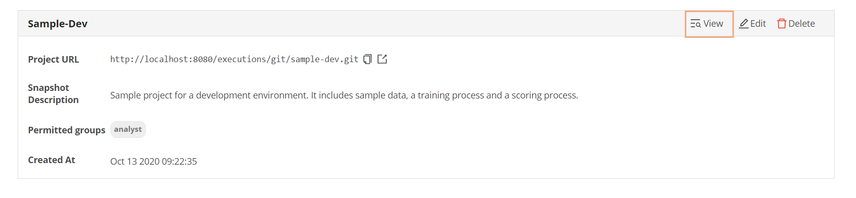
Task: Copy the project URL to clipboard
Action: pos(368,59)
